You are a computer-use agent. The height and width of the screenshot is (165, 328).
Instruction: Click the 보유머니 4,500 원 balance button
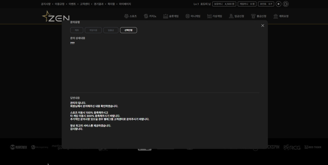[x=224, y=4]
